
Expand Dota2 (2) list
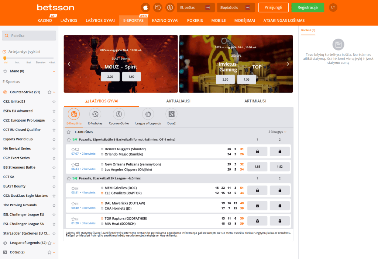coord(54,252)
